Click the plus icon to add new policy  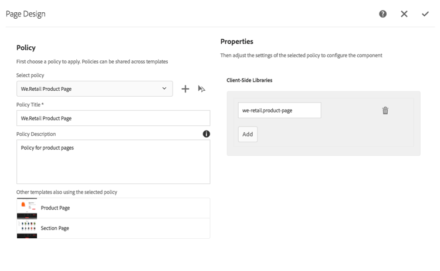[x=185, y=89]
